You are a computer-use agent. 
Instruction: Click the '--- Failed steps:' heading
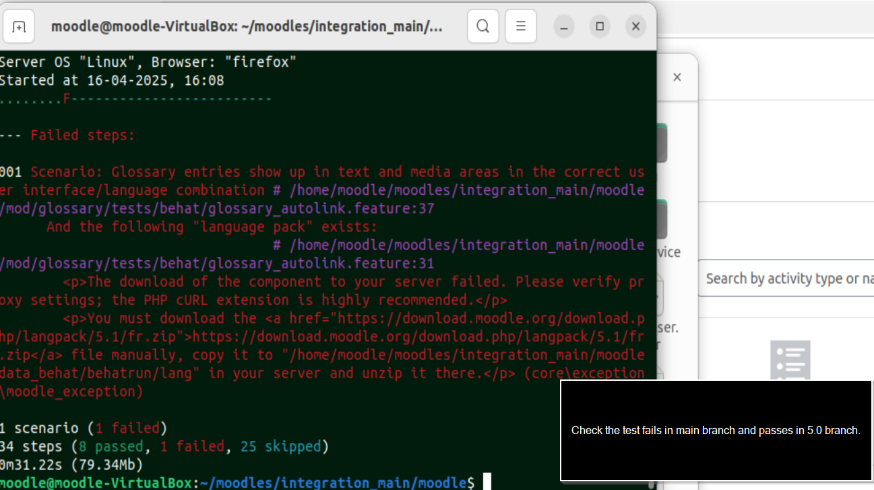coord(67,135)
